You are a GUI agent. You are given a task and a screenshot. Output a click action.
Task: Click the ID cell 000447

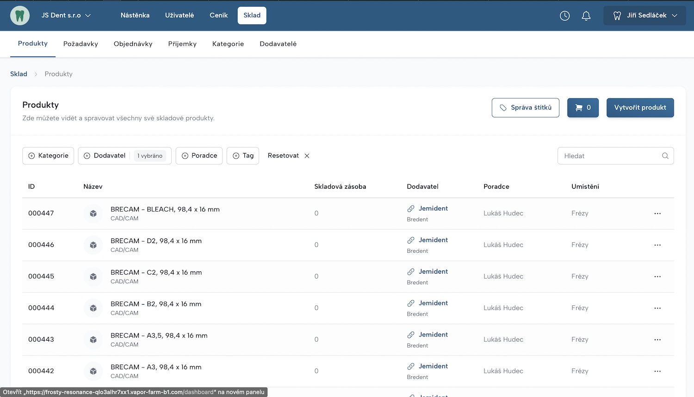coord(41,214)
